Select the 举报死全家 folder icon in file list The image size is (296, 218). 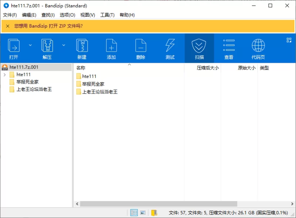tap(79, 84)
